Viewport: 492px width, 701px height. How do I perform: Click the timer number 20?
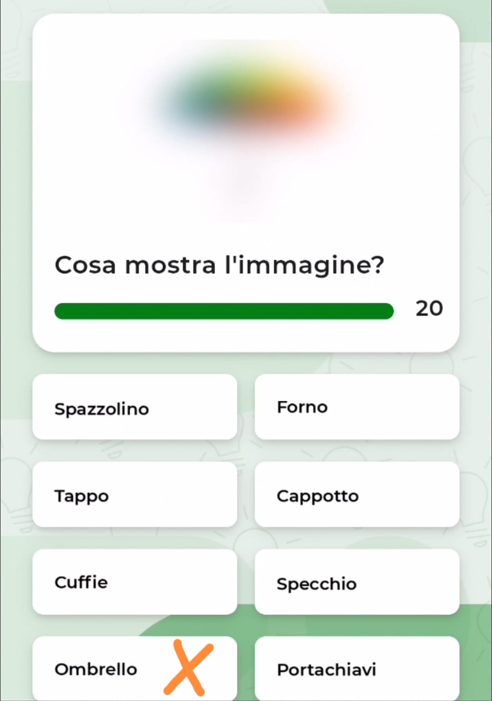pos(429,308)
